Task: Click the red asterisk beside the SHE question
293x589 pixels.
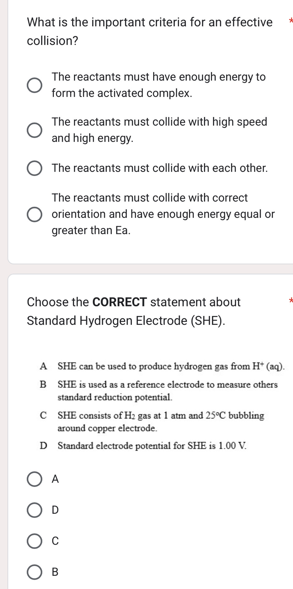Action: pyautogui.click(x=291, y=301)
